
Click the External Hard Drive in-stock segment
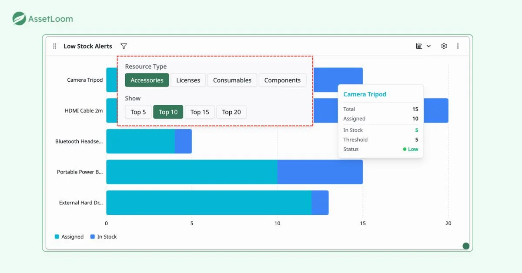320,203
